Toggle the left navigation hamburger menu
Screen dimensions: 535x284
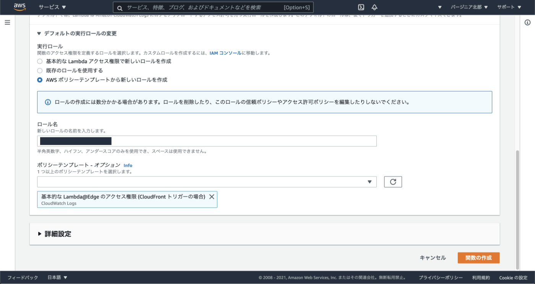tap(7, 23)
